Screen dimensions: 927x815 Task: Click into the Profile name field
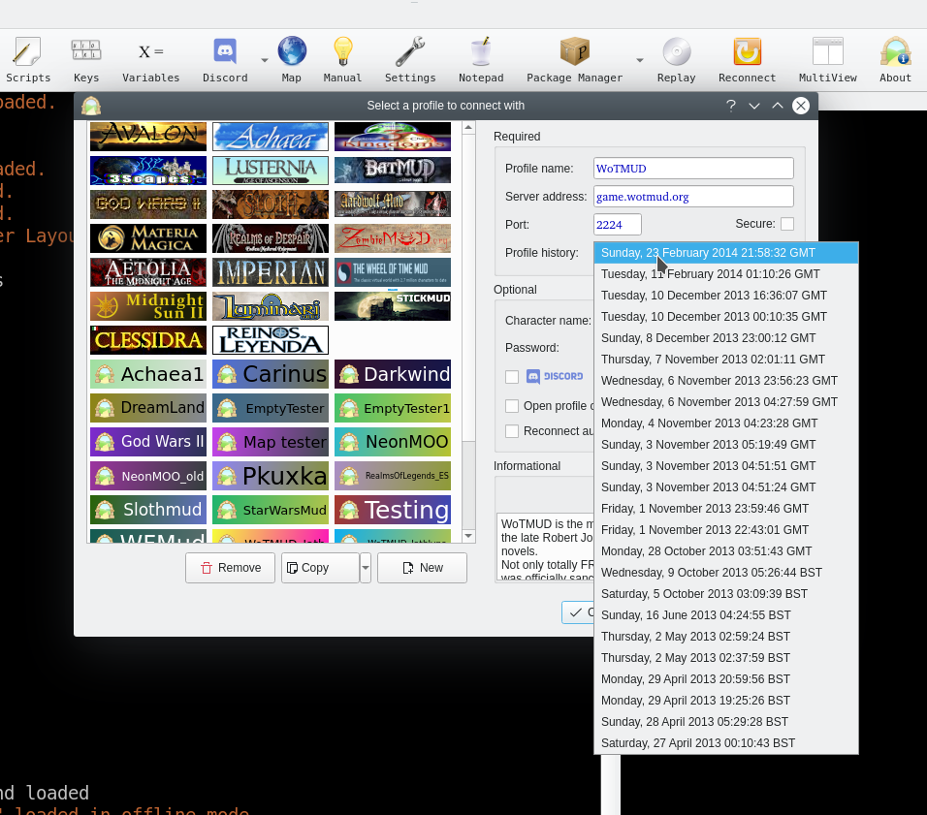coord(693,169)
